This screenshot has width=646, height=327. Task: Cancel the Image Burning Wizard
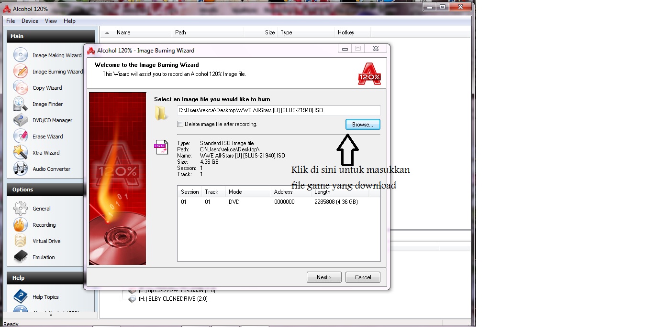click(363, 277)
